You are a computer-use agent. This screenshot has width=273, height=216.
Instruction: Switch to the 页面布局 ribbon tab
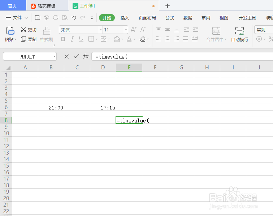147,18
